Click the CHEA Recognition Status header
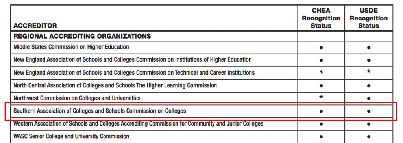This screenshot has width=403, height=143. (x=321, y=18)
